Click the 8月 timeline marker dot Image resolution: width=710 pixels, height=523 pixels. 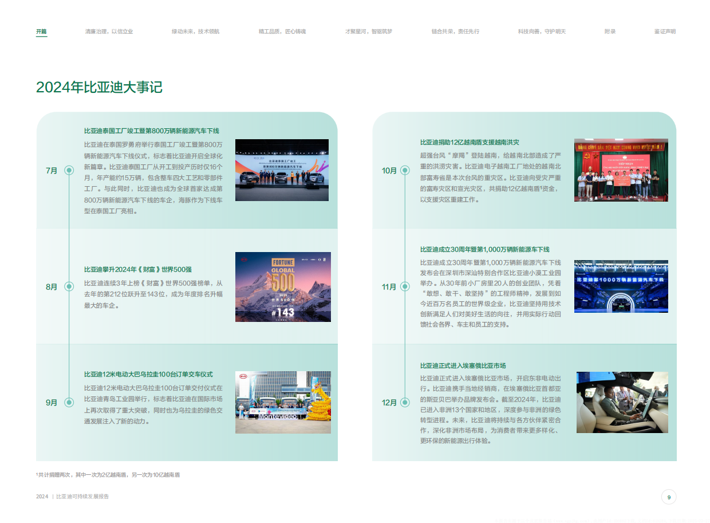[69, 286]
